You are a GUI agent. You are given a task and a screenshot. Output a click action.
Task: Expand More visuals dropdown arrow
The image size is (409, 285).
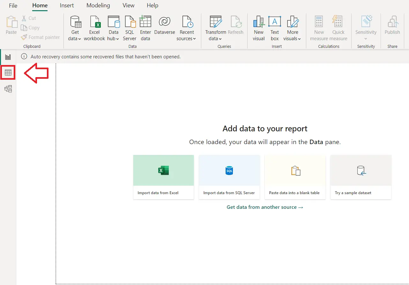click(x=299, y=39)
